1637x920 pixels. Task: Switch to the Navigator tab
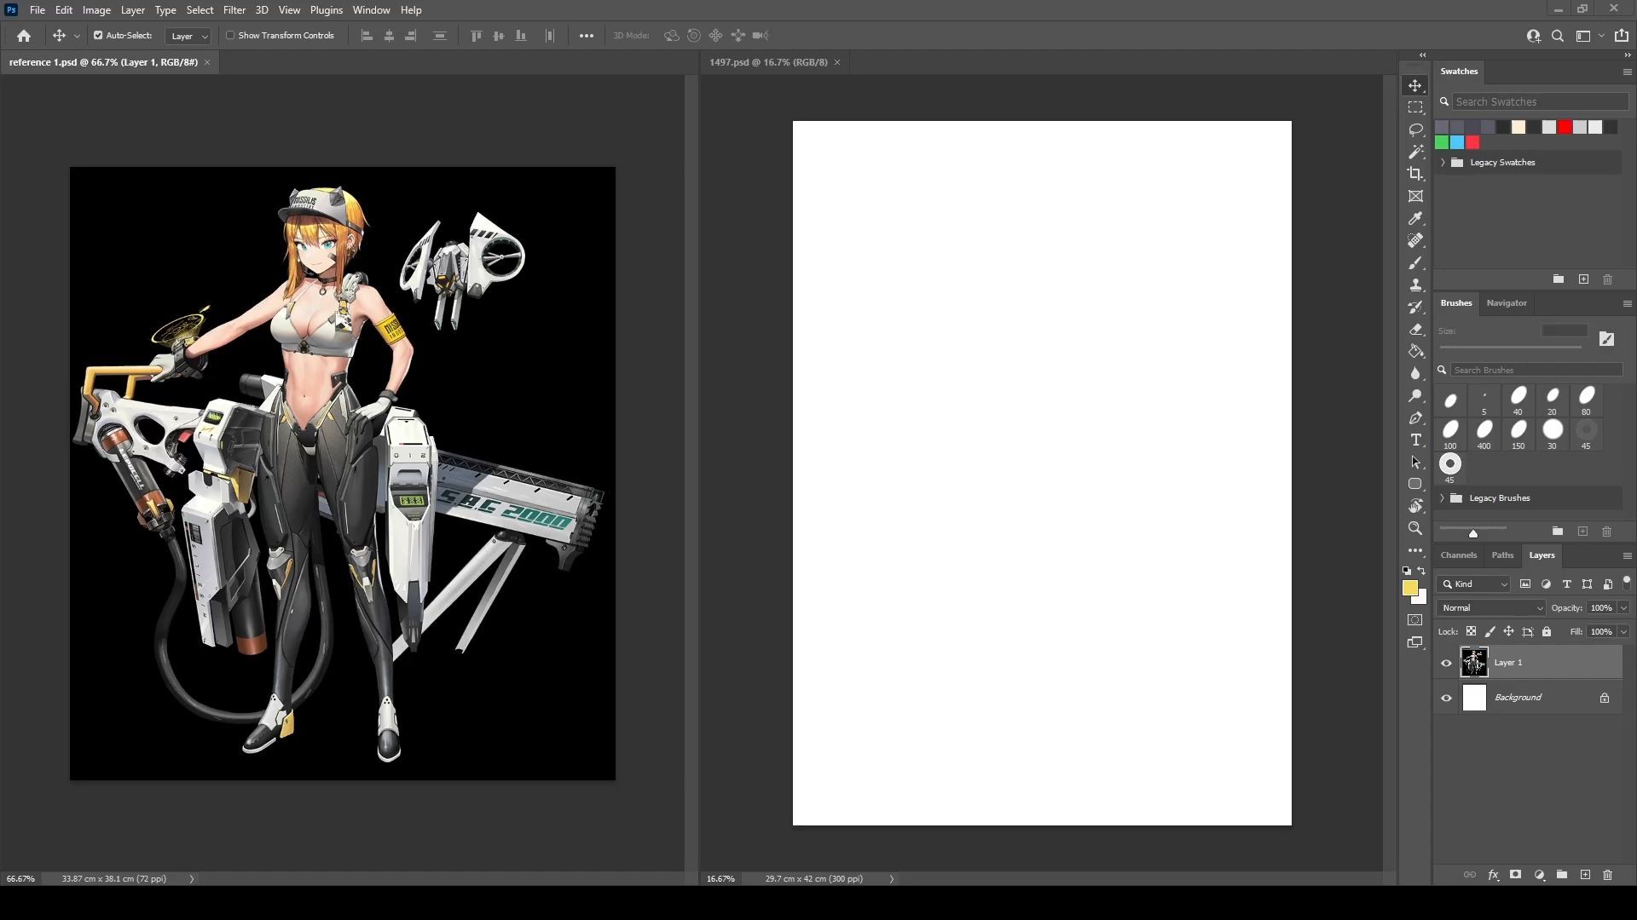click(1506, 302)
